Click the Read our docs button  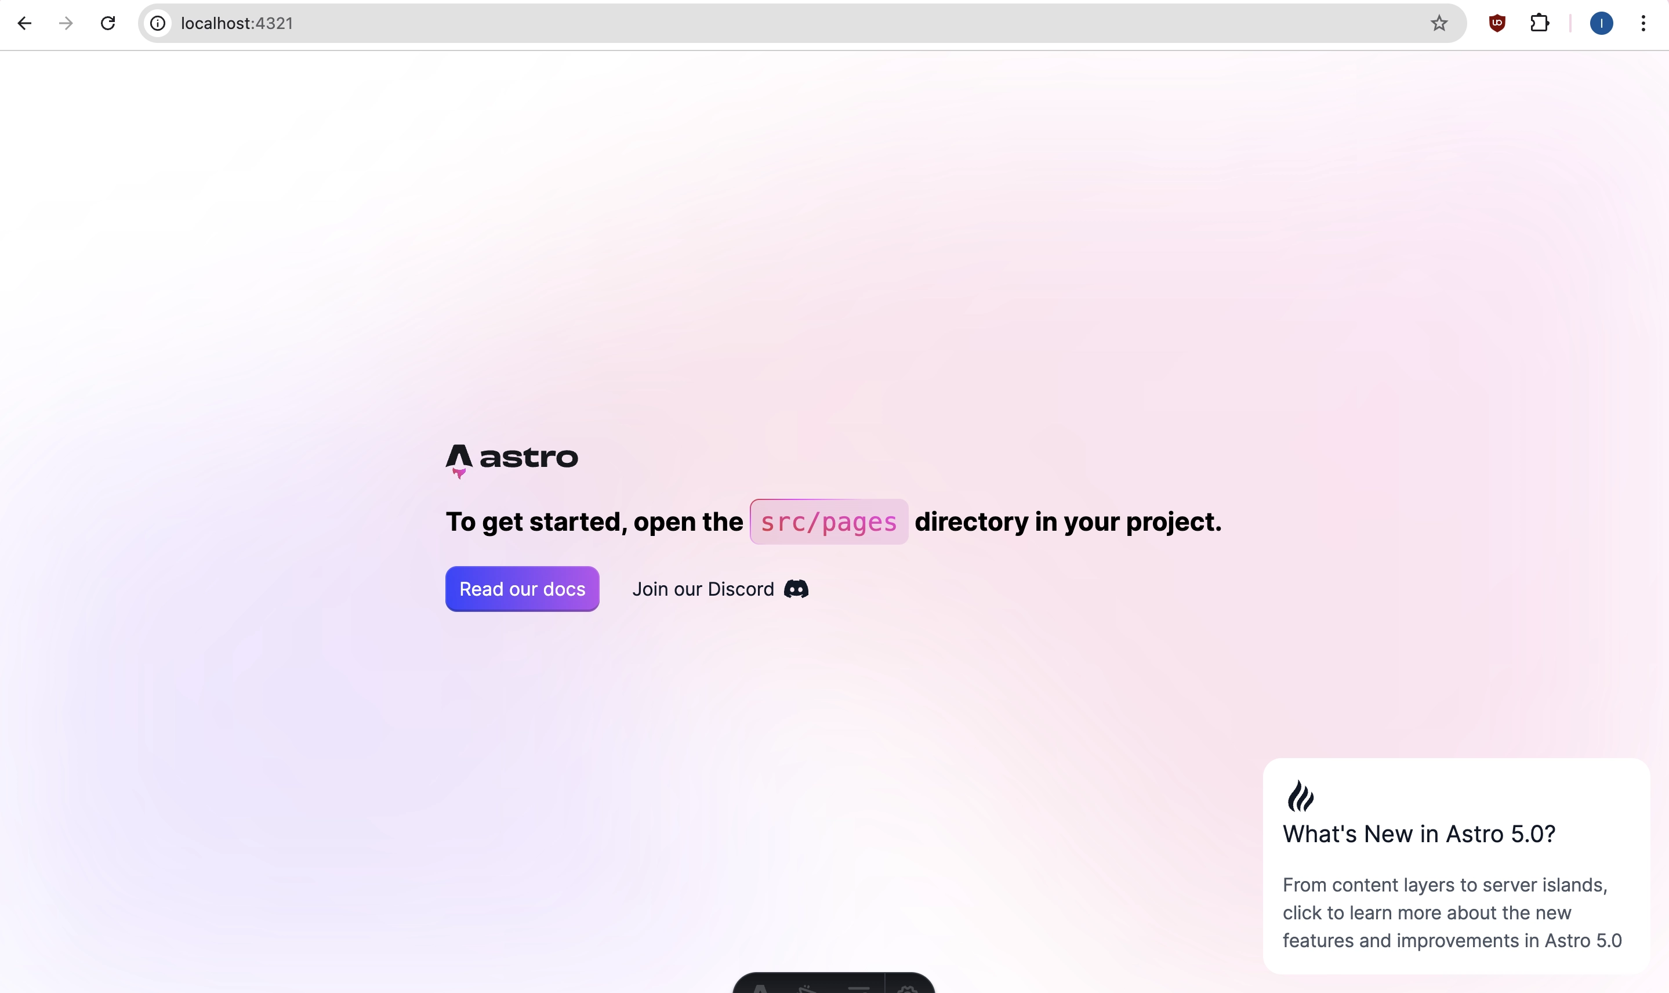point(523,589)
